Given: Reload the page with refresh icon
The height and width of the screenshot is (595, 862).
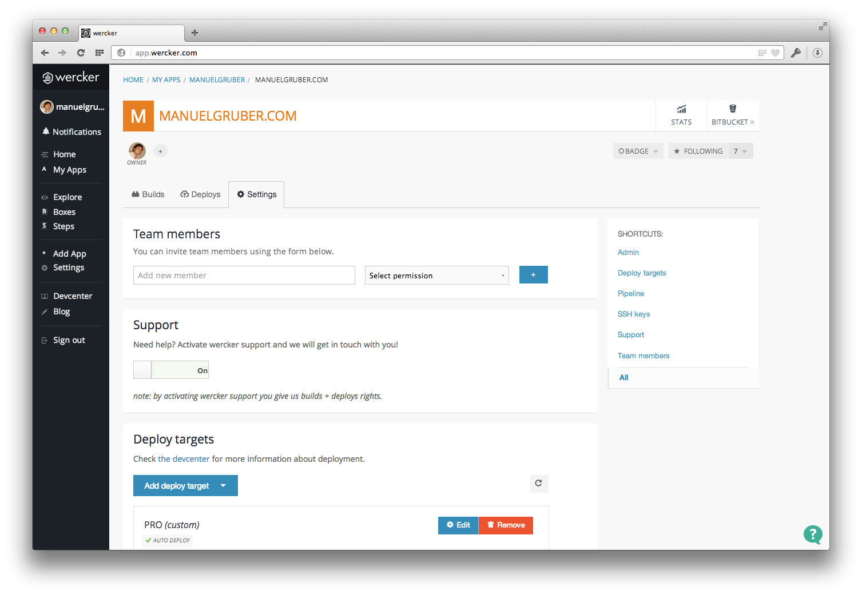Looking at the screenshot, I should 81,53.
